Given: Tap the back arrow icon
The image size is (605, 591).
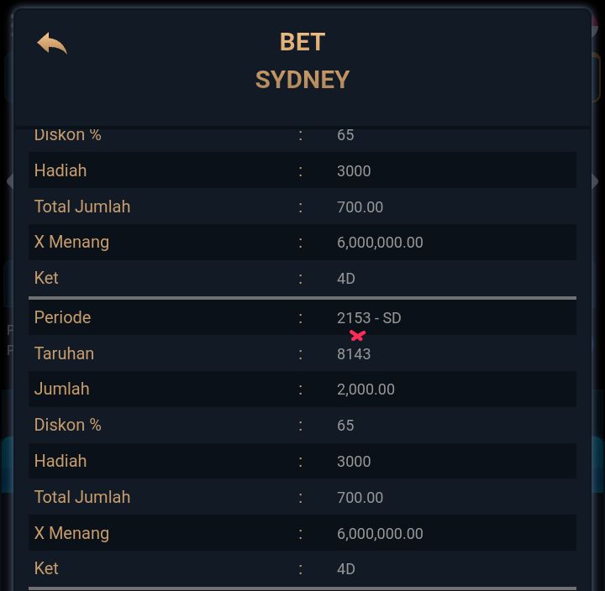Looking at the screenshot, I should point(51,44).
